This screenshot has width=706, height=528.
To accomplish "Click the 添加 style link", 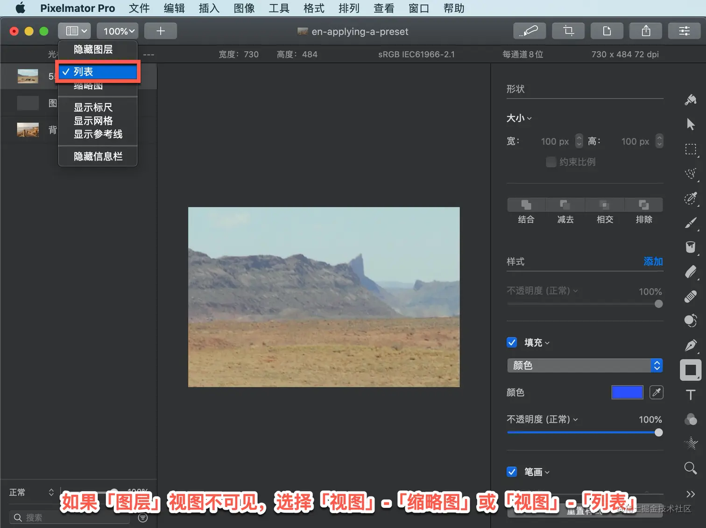I will (x=653, y=261).
